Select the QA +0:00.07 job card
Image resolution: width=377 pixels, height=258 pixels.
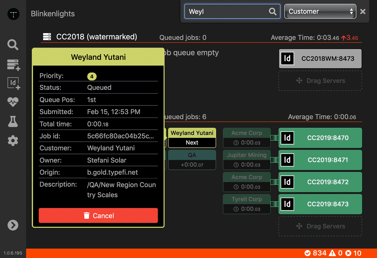(x=192, y=160)
